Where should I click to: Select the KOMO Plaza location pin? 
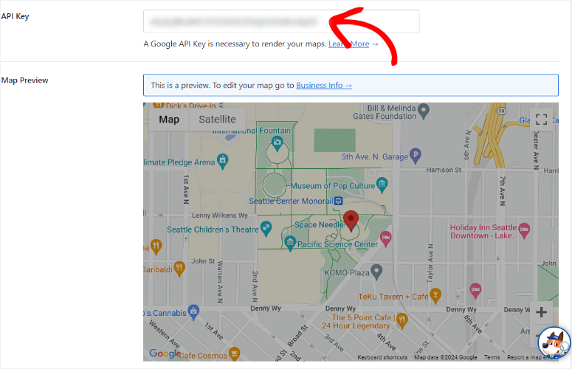tap(376, 272)
